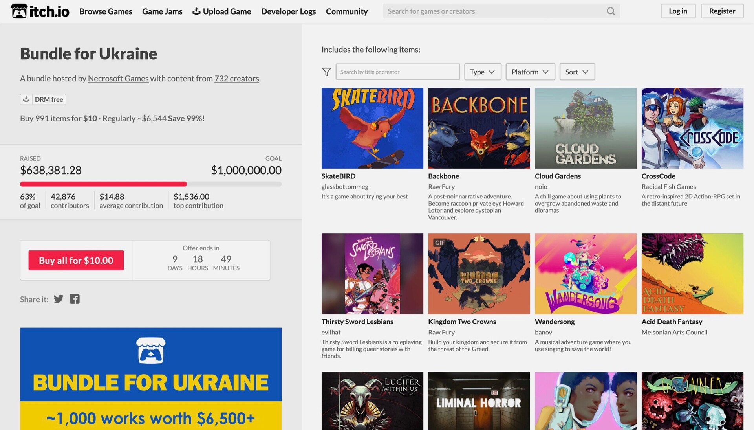This screenshot has width=754, height=430.
Task: Open the Sort dropdown
Action: [x=576, y=72]
